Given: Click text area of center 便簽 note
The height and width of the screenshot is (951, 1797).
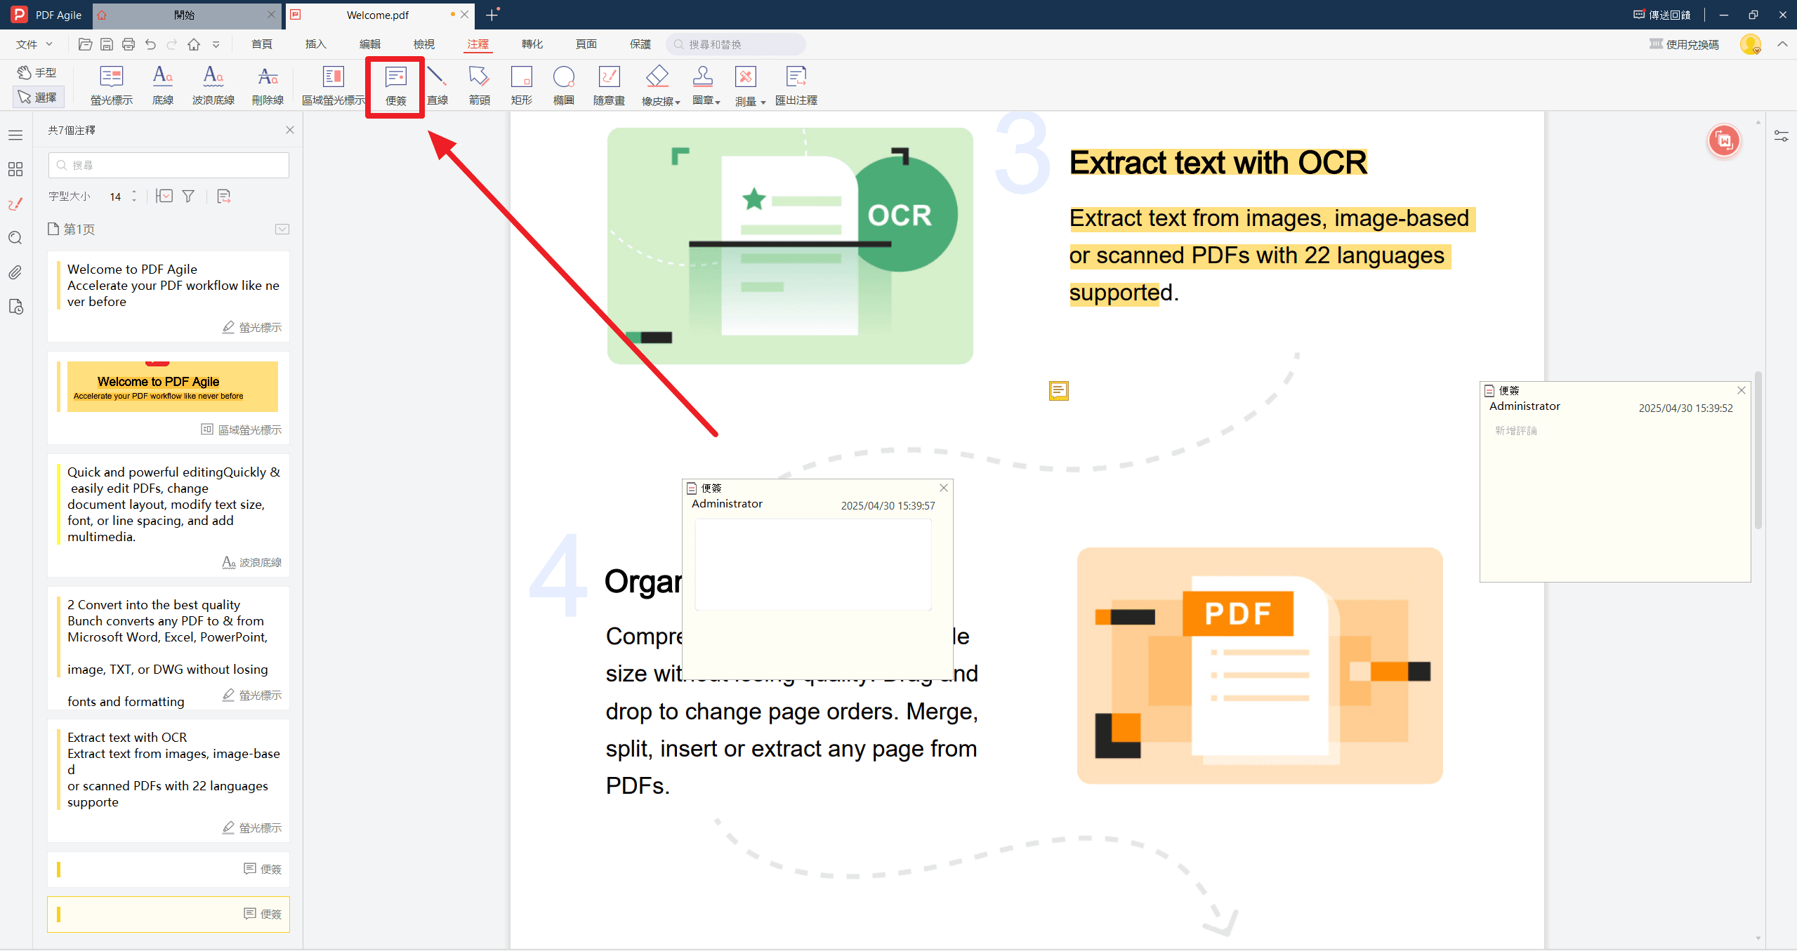Looking at the screenshot, I should coord(813,565).
